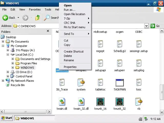This screenshot has height=123, width=164.
Task: Click the keyboard icon in system tray
Action: (x=140, y=119)
